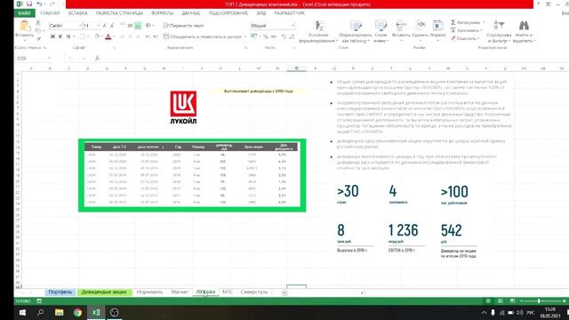569x320 pixels.
Task: Click the percent style icon
Action: [x=266, y=36]
